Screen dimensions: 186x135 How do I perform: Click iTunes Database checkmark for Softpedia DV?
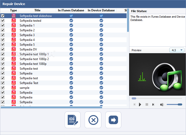[71, 49]
